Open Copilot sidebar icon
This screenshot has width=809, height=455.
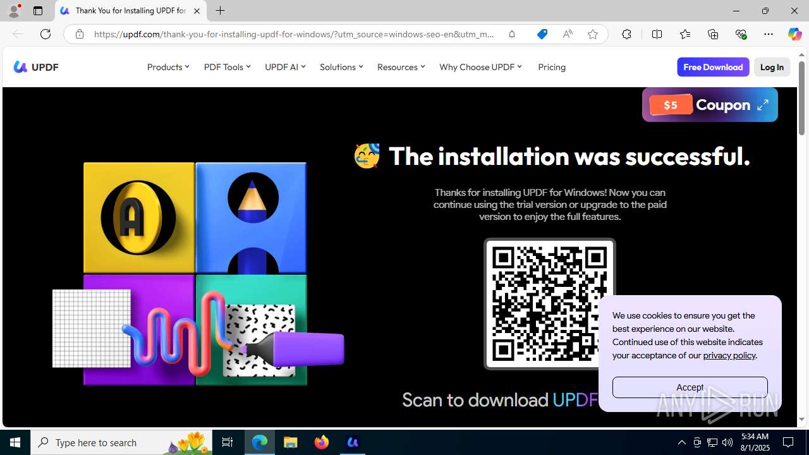tap(794, 34)
